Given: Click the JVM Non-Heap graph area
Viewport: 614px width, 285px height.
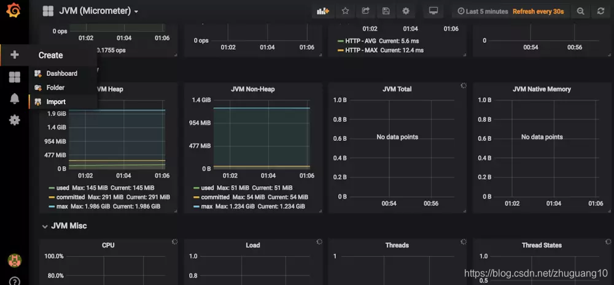Looking at the screenshot, I should point(262,134).
